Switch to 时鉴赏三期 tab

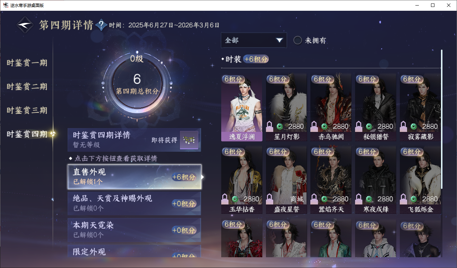tap(27, 110)
